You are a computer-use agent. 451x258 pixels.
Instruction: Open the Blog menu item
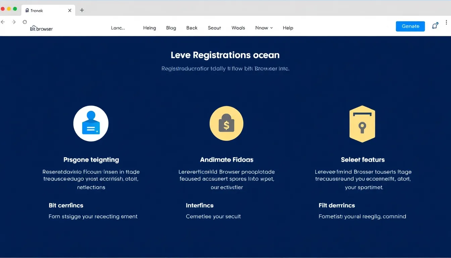tap(171, 28)
